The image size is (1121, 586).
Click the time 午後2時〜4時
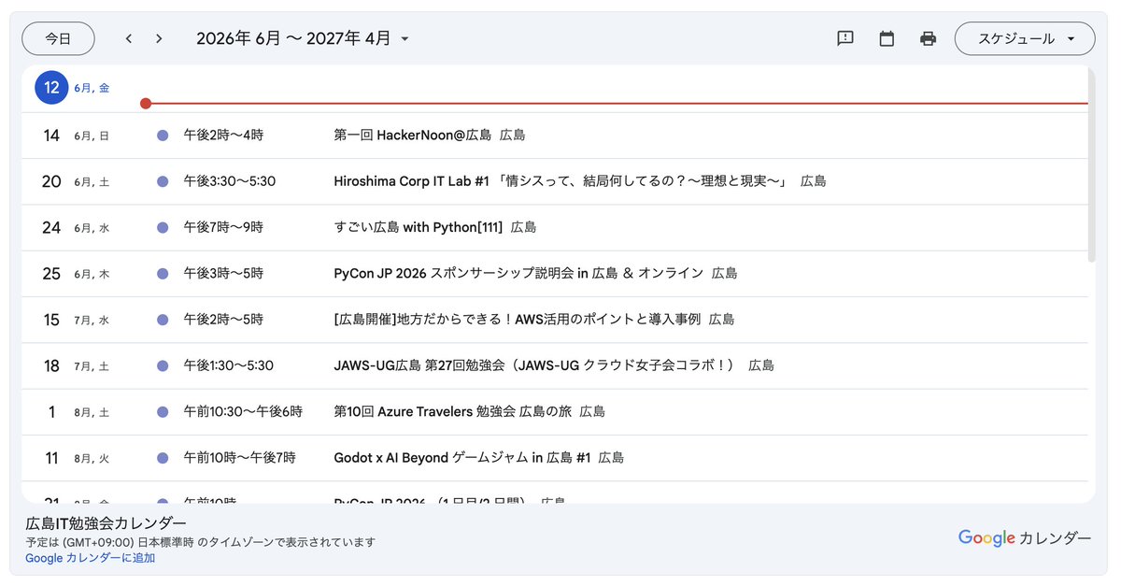click(223, 136)
